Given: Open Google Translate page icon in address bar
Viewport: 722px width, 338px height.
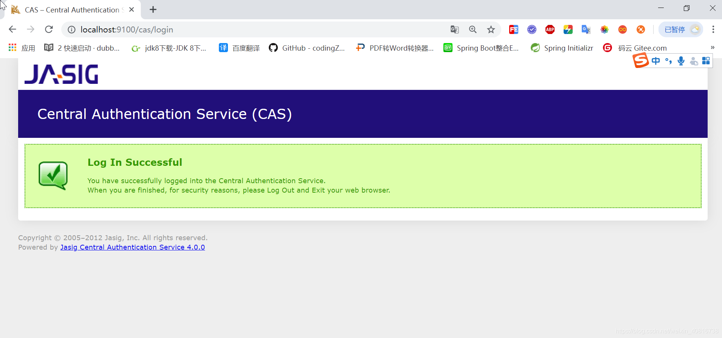Looking at the screenshot, I should [455, 29].
